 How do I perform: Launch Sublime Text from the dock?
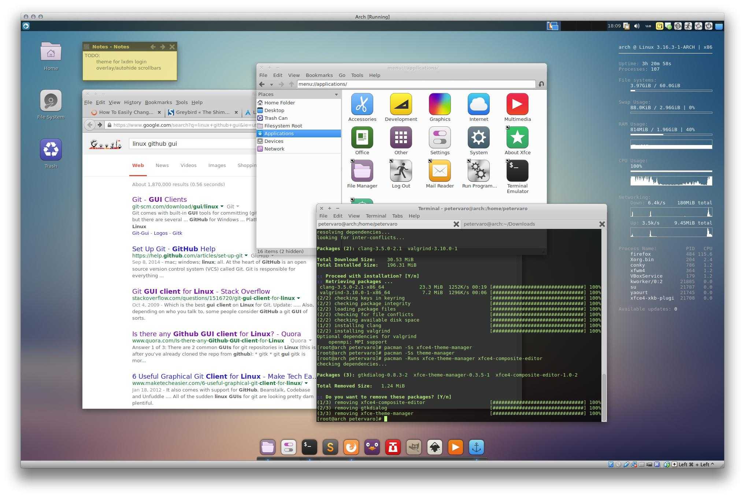coord(330,447)
